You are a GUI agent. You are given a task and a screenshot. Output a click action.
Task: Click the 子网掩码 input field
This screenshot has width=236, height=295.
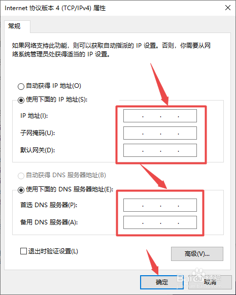160,133
